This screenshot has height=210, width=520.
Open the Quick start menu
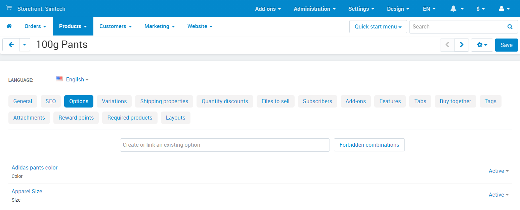(x=378, y=27)
